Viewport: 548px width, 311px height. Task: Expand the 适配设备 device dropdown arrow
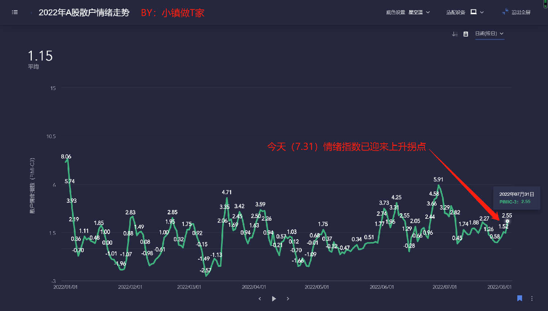click(x=482, y=12)
